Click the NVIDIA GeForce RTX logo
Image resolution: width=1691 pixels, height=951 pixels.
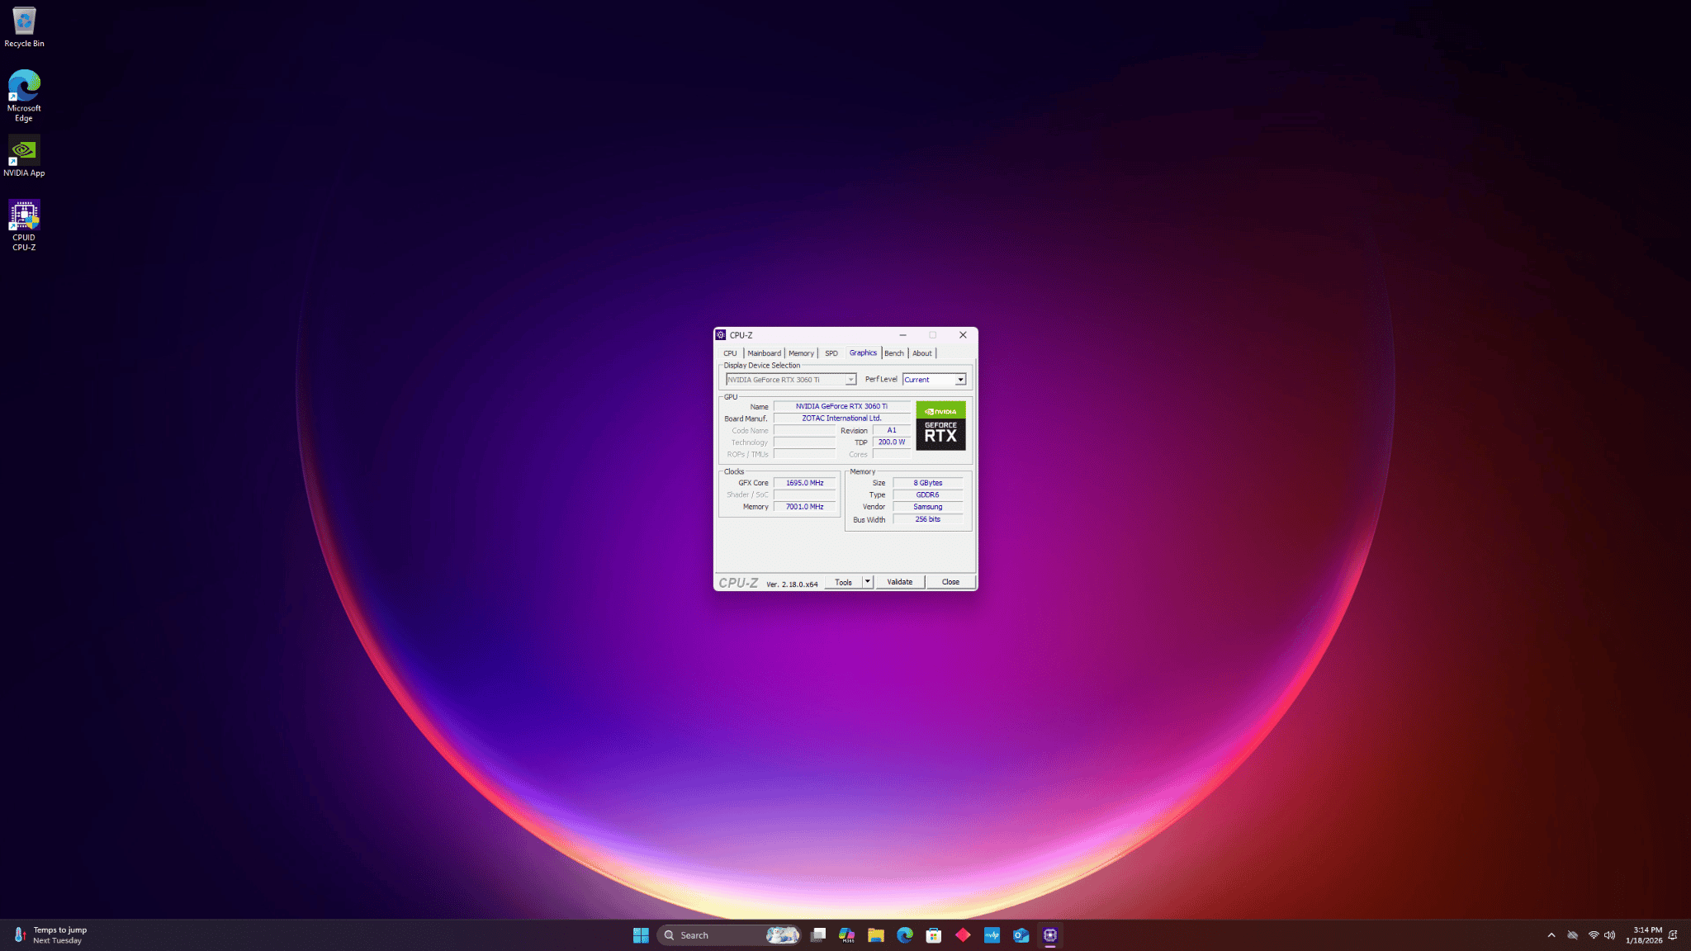940,426
